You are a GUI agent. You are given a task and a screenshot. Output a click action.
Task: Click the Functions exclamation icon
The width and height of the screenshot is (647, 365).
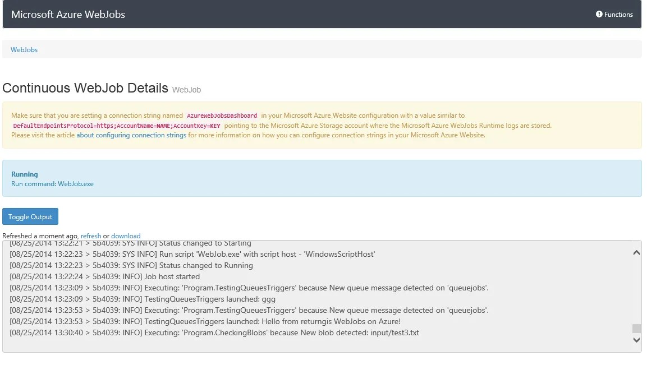(x=599, y=14)
